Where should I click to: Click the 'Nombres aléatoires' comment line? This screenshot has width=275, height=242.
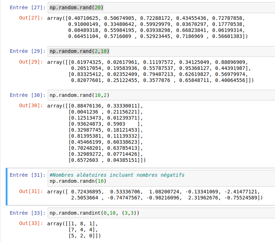117,175
